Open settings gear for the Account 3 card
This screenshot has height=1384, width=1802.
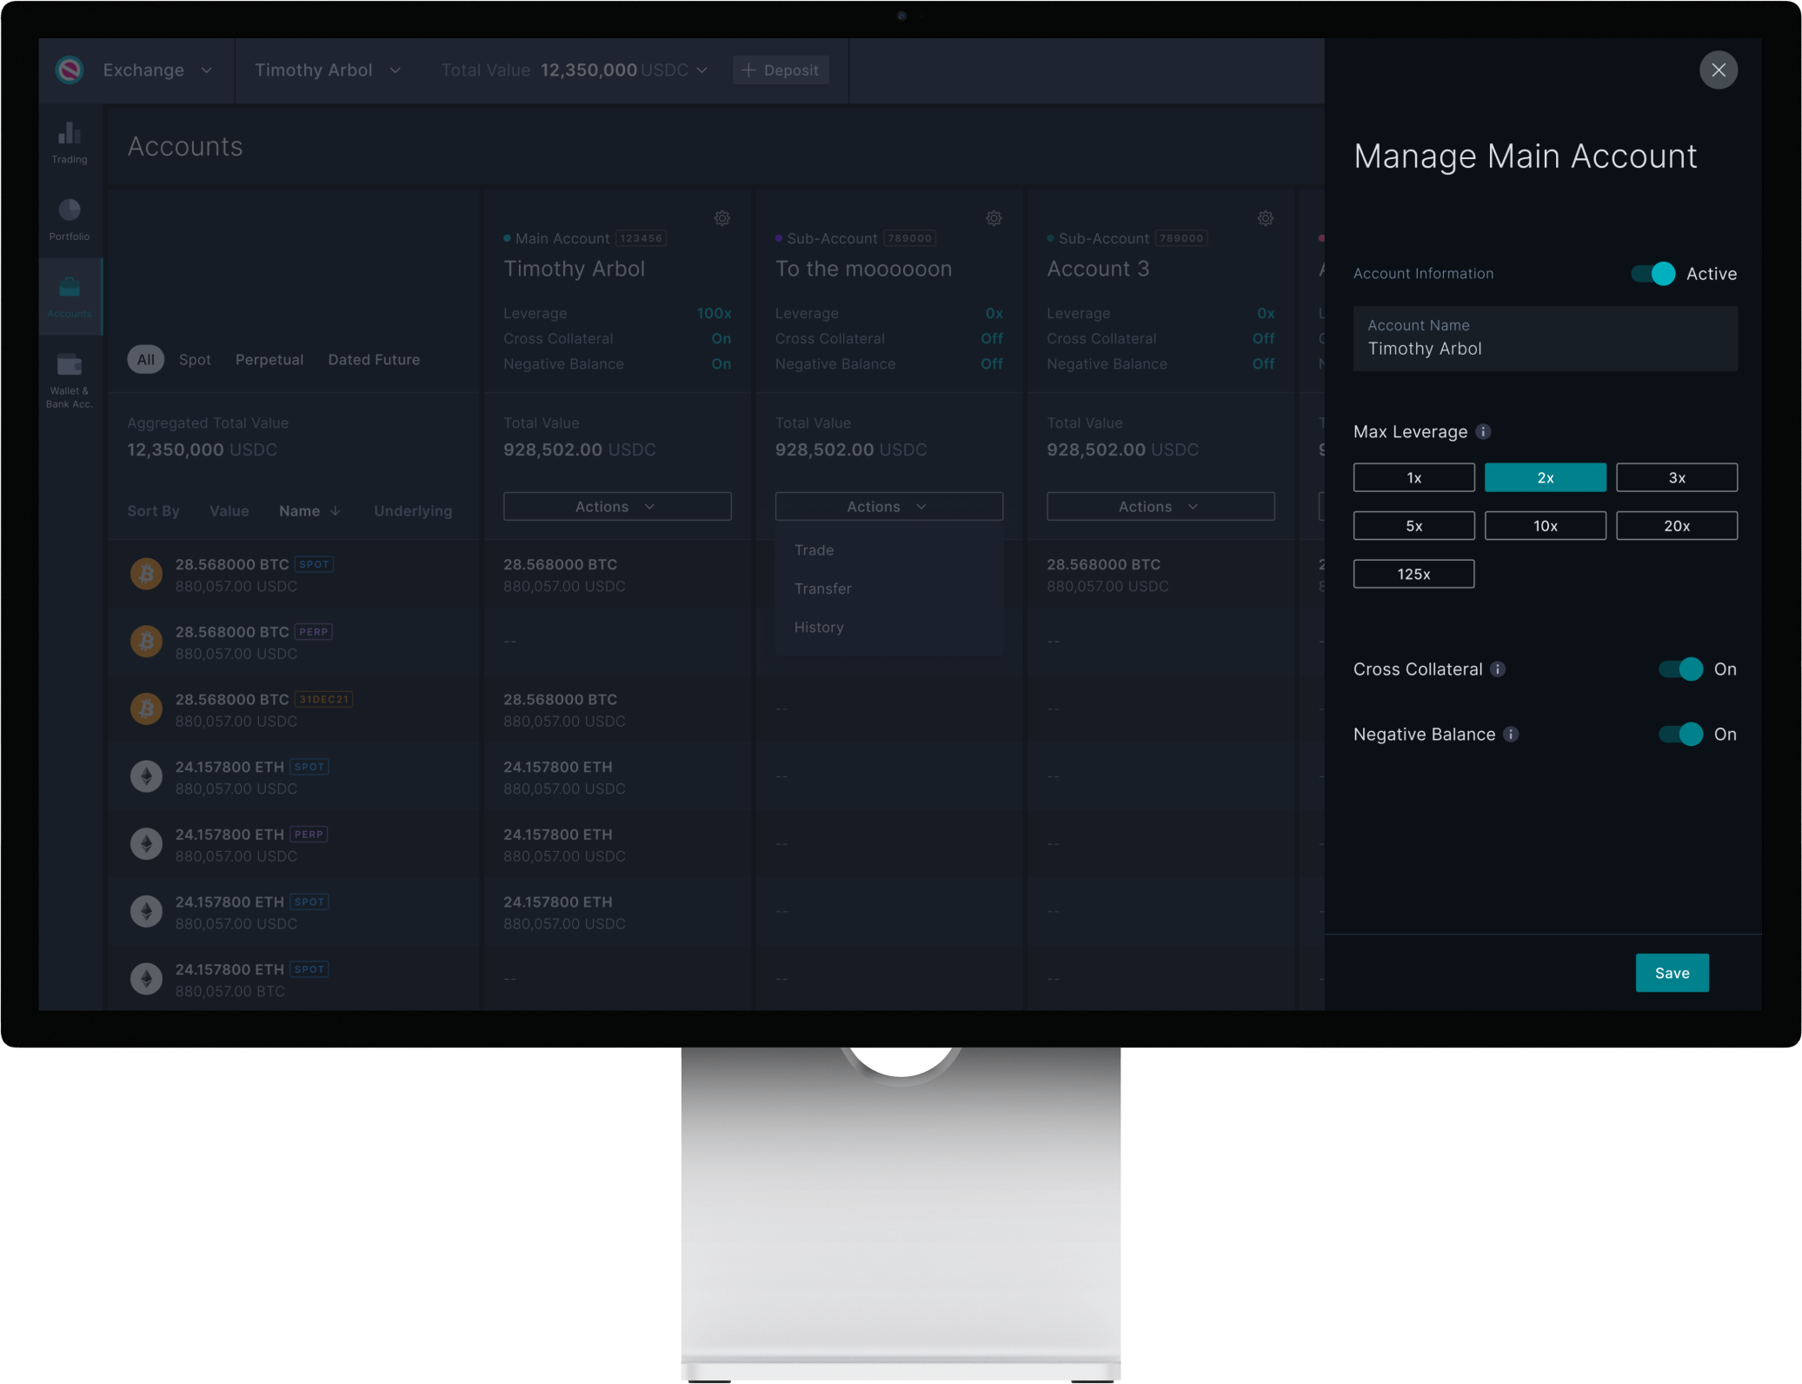[1265, 218]
